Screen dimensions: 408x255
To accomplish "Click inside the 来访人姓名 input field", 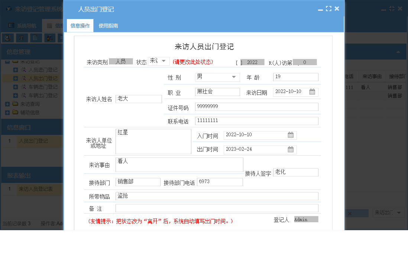I will pyautogui.click(x=138, y=99).
